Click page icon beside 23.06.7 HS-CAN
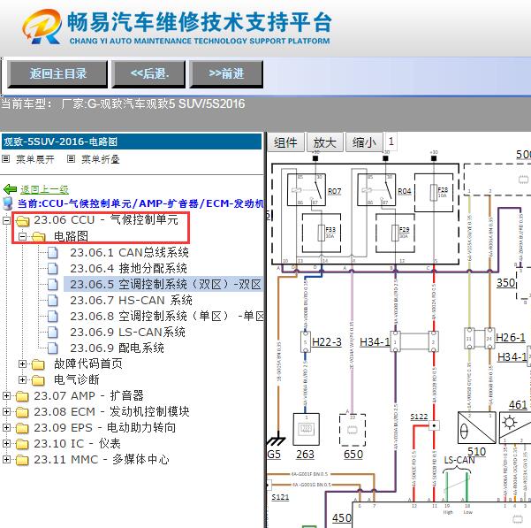The image size is (531, 528). point(52,301)
